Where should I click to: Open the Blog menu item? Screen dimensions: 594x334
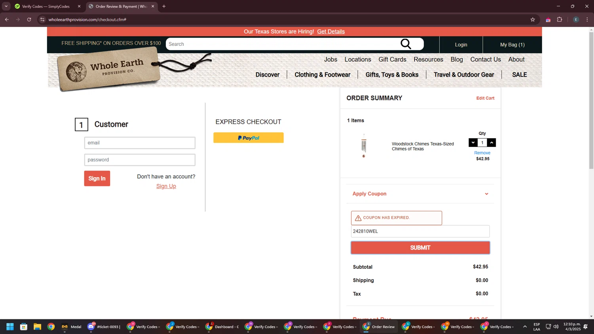[457, 59]
